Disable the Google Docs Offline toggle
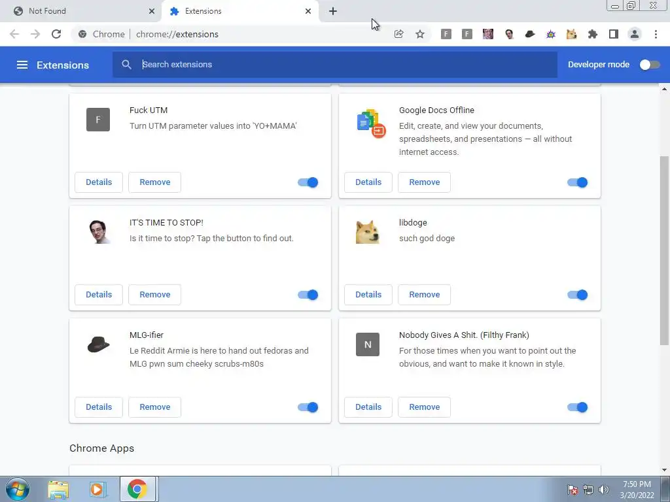 click(577, 182)
